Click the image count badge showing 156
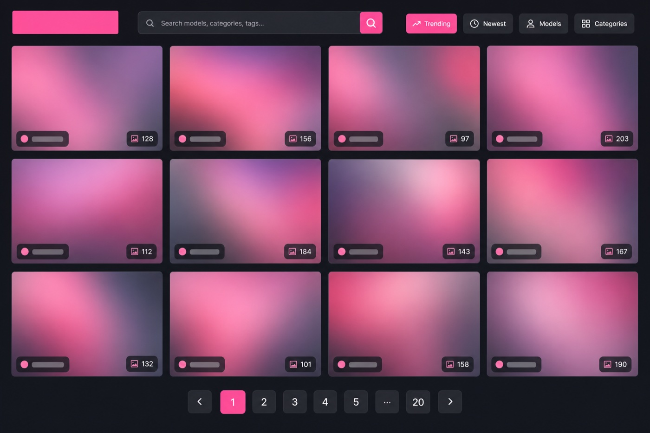This screenshot has width=650, height=433. click(x=300, y=139)
